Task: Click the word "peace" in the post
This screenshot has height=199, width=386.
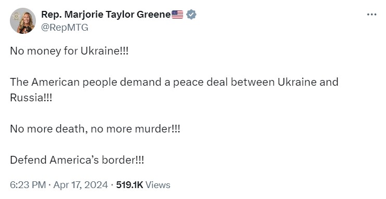Action: coord(188,82)
